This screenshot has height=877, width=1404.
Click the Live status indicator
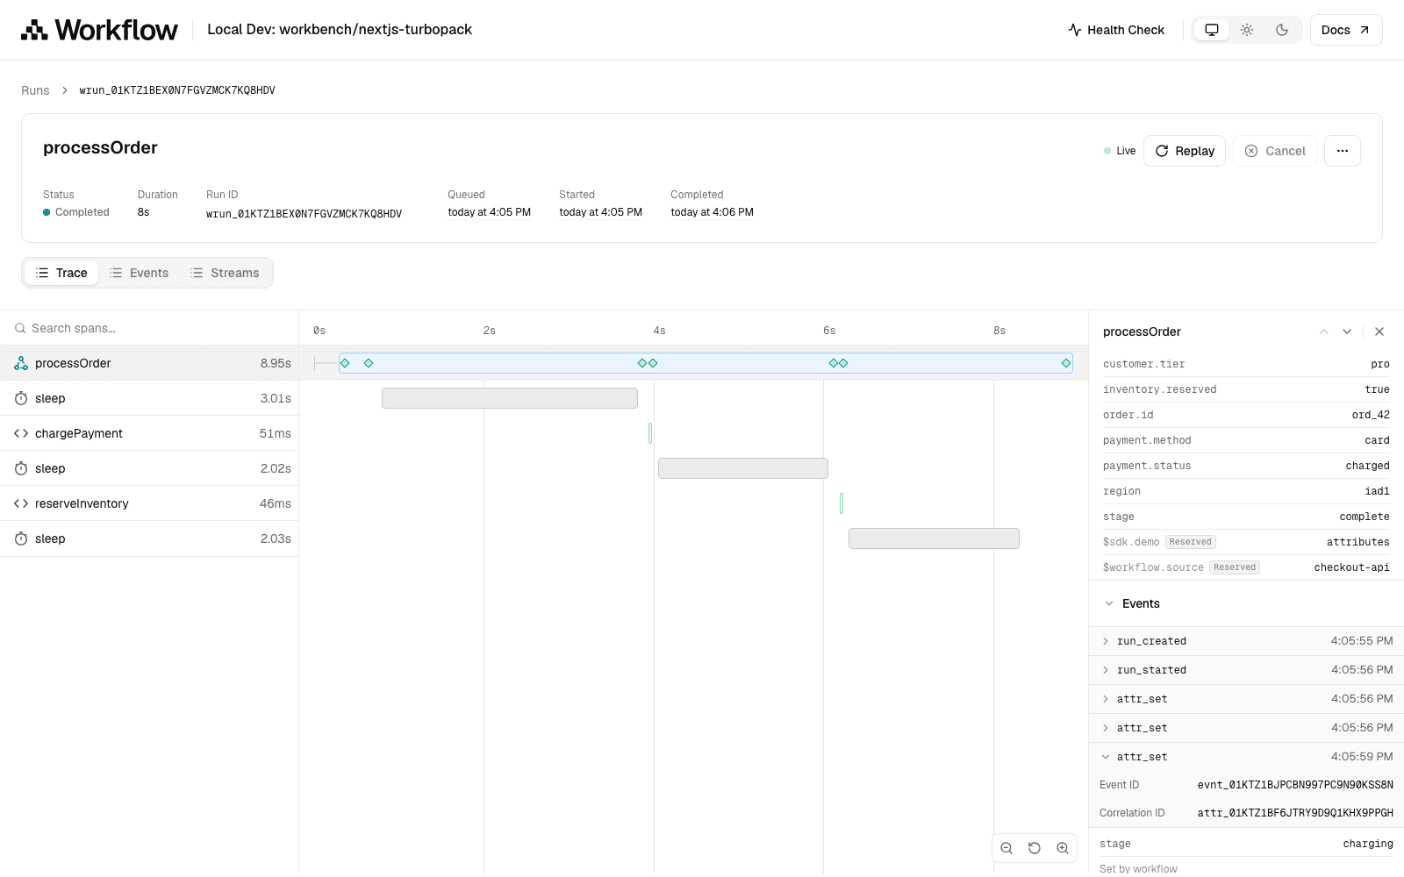coord(1120,151)
